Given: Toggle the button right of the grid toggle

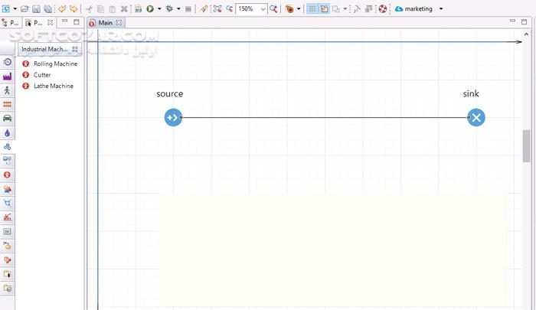Looking at the screenshot, I should point(324,9).
